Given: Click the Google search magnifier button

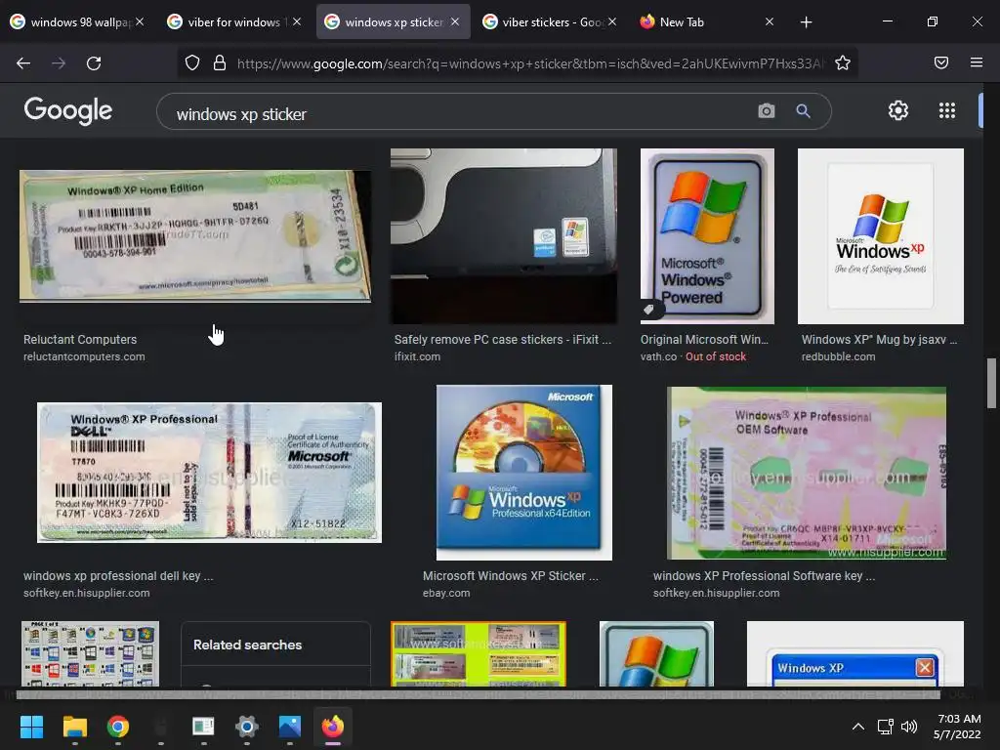Looking at the screenshot, I should click(x=803, y=111).
